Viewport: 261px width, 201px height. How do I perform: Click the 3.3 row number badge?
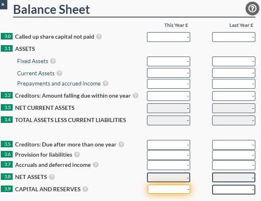point(7,107)
